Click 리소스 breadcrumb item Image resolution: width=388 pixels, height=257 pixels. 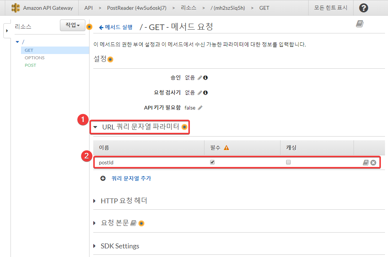tap(188, 8)
